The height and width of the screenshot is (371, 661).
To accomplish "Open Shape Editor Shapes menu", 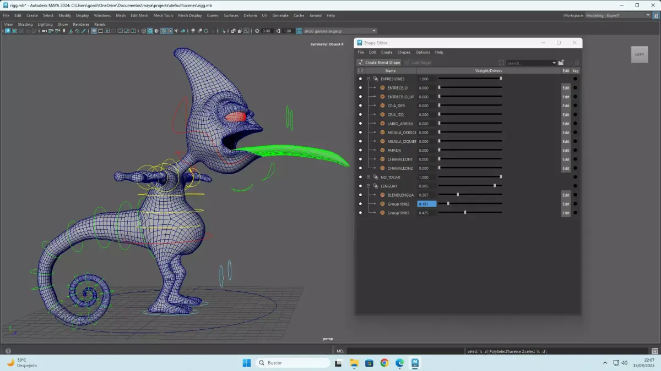I will [x=404, y=52].
